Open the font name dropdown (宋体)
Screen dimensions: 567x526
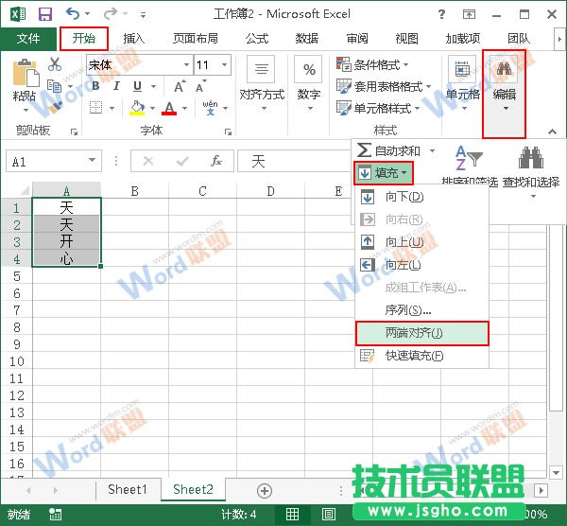186,64
